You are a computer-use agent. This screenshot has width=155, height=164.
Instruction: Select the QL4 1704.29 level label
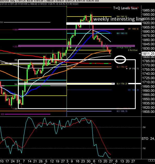click(x=122, y=84)
